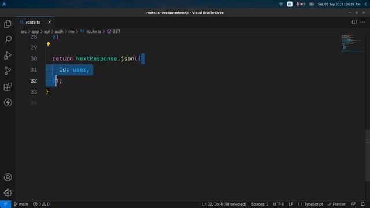Click line number 31 in gutter
This screenshot has width=370, height=208.
point(34,69)
